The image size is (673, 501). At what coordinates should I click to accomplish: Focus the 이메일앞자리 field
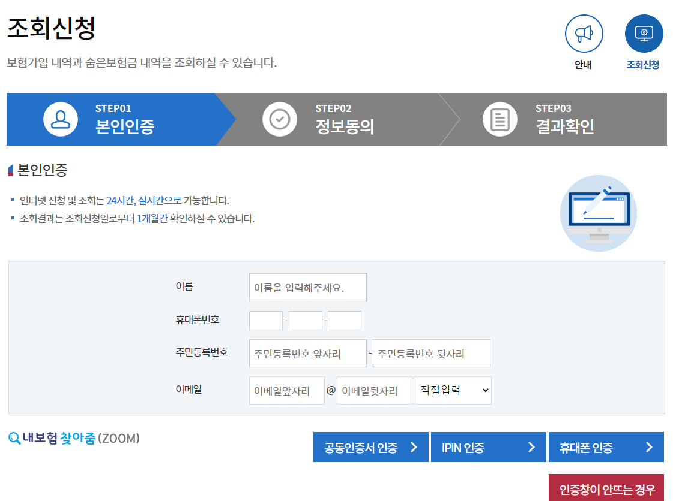click(287, 390)
